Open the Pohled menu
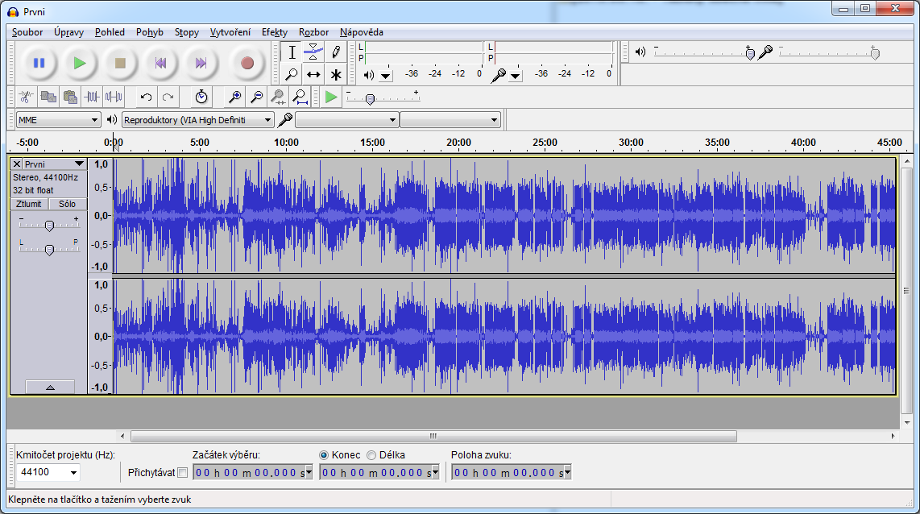 tap(110, 32)
